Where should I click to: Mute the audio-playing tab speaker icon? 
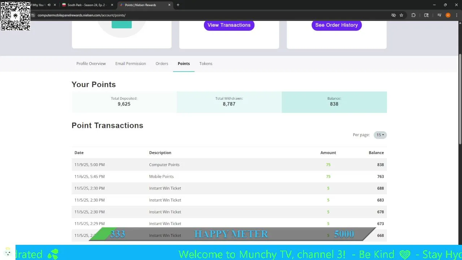coord(49,5)
